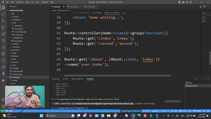Screen dimensions: 211x119
Task: Open Kernel.php in the explorer
Action: [17, 41]
